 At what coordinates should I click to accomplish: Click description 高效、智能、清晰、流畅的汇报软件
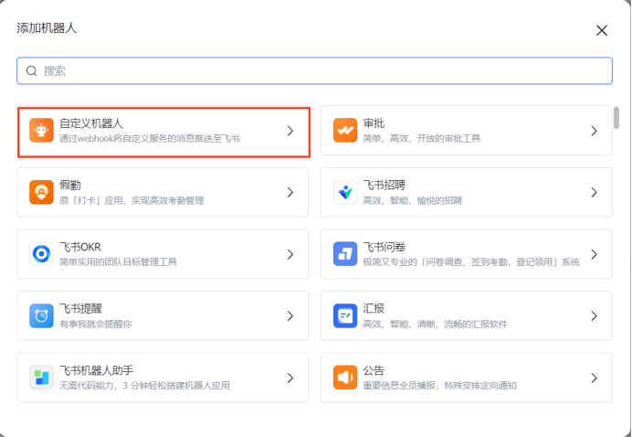(436, 324)
